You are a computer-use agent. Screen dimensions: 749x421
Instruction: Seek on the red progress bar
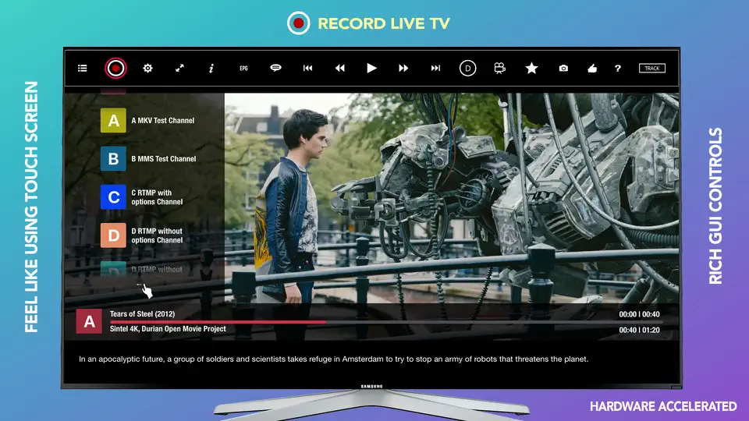click(x=218, y=322)
